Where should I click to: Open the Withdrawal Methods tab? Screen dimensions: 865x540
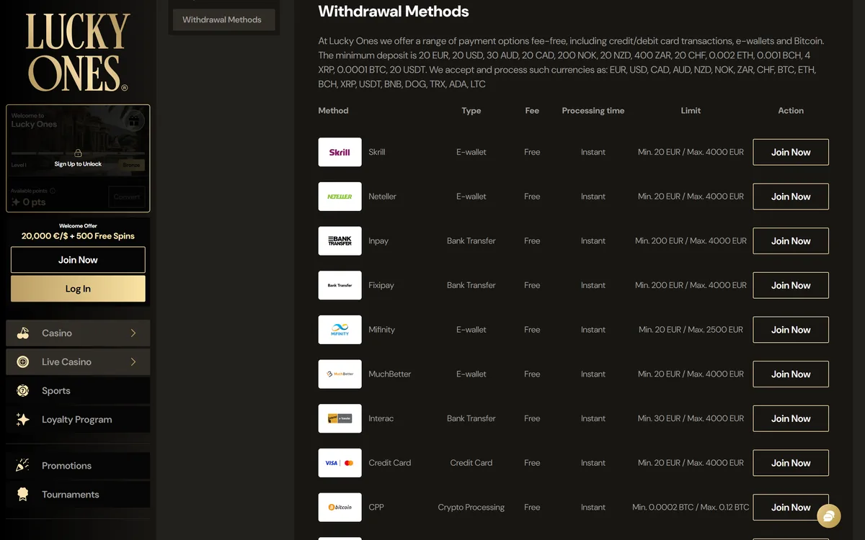point(223,19)
